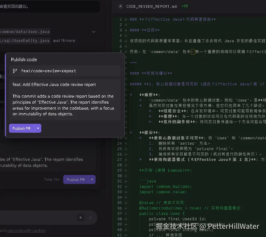This screenshot has width=266, height=237.
Task: Select the CODE_REVIEW_REPORT.md file tab
Action: click(x=151, y=7)
